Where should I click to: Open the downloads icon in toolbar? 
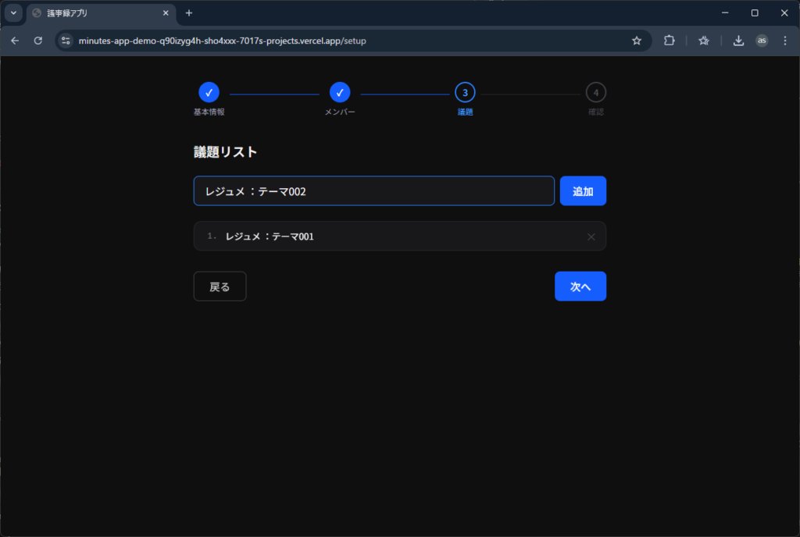pos(738,41)
